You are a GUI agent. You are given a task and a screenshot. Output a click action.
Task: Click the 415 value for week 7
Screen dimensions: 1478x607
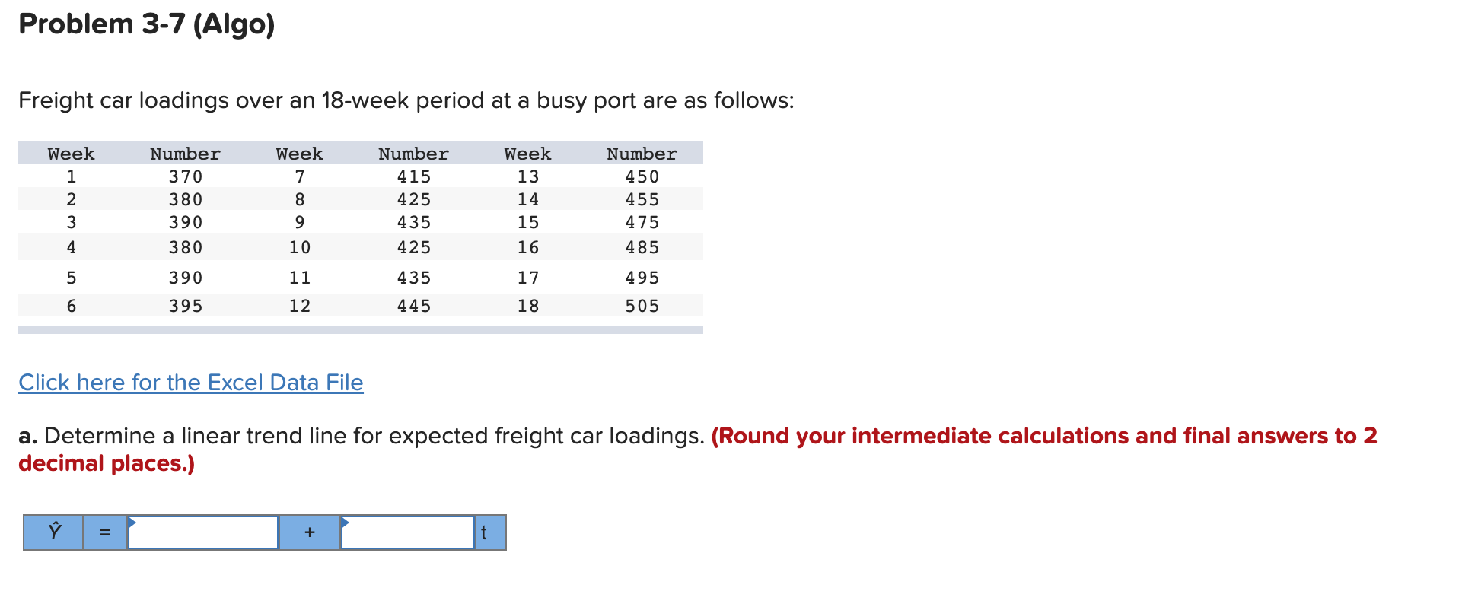coord(413,176)
